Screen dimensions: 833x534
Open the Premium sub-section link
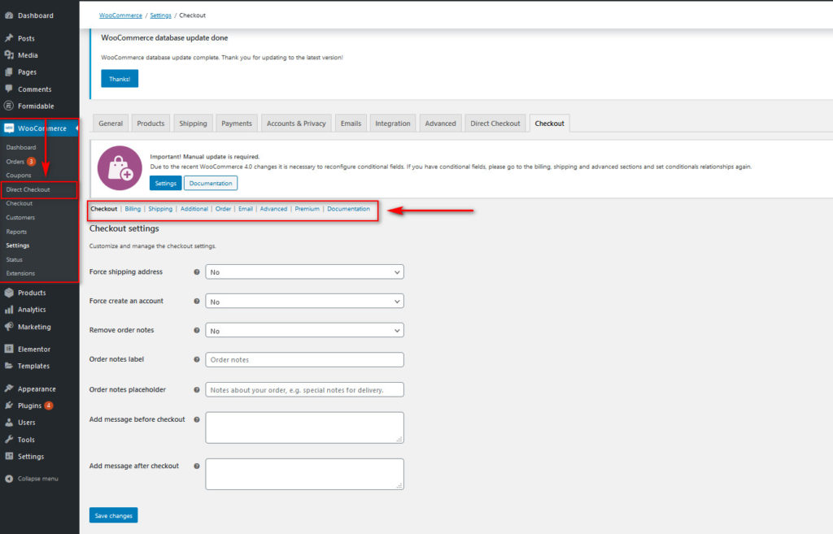tap(307, 209)
